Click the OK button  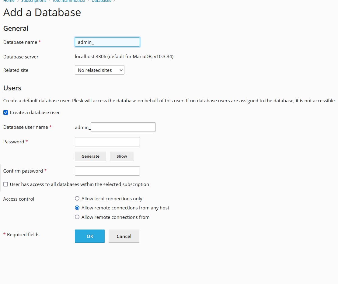tap(90, 236)
